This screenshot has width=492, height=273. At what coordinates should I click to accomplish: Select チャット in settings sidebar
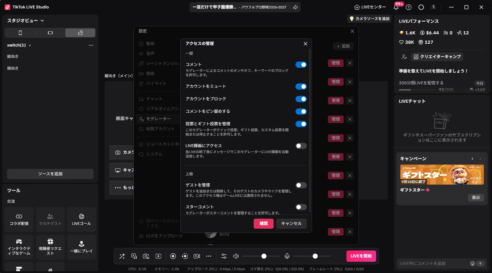(154, 99)
